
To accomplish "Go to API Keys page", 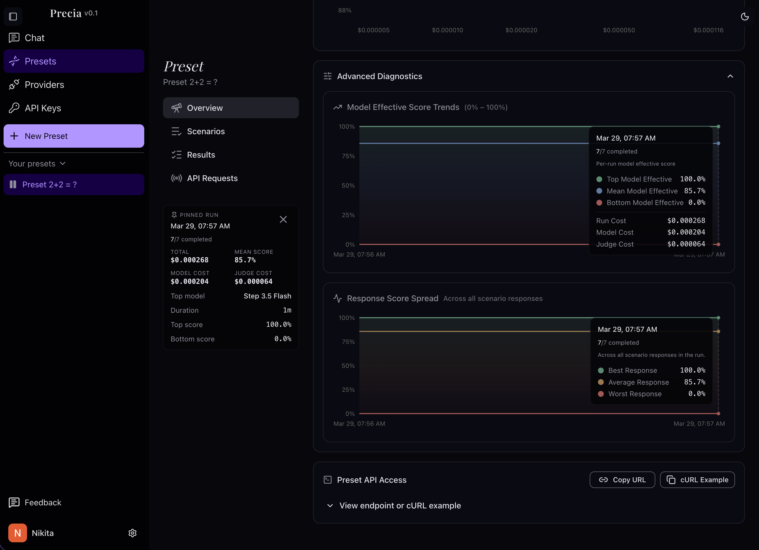I will point(43,108).
